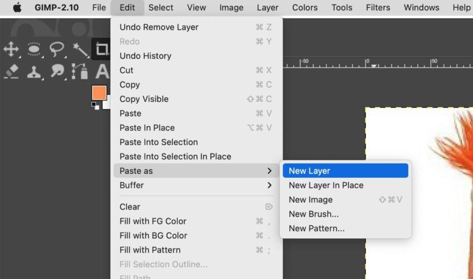The width and height of the screenshot is (473, 279).
Task: Open the Apple menu
Action: (17, 7)
